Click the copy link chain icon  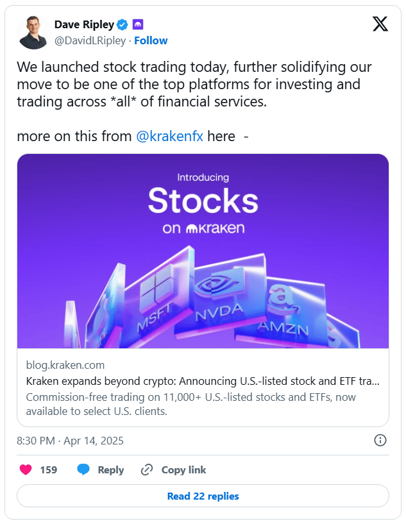coord(147,469)
